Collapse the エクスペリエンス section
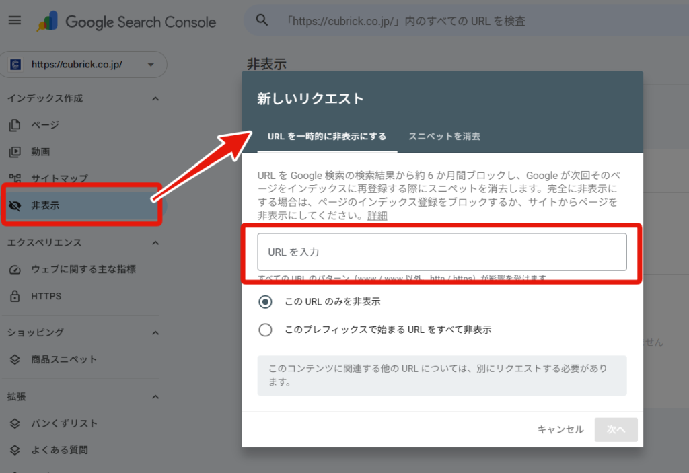 click(155, 243)
